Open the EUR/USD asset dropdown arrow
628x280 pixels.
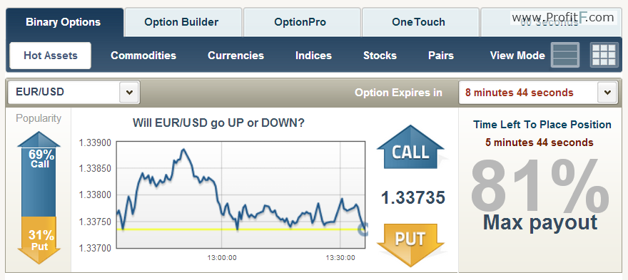129,93
